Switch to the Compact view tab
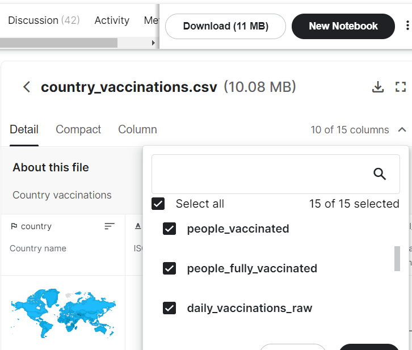The height and width of the screenshot is (350, 412). (x=78, y=129)
